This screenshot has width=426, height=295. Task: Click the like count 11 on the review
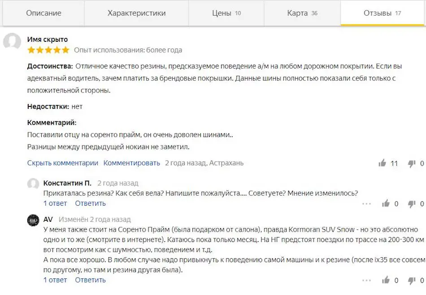pos(394,163)
